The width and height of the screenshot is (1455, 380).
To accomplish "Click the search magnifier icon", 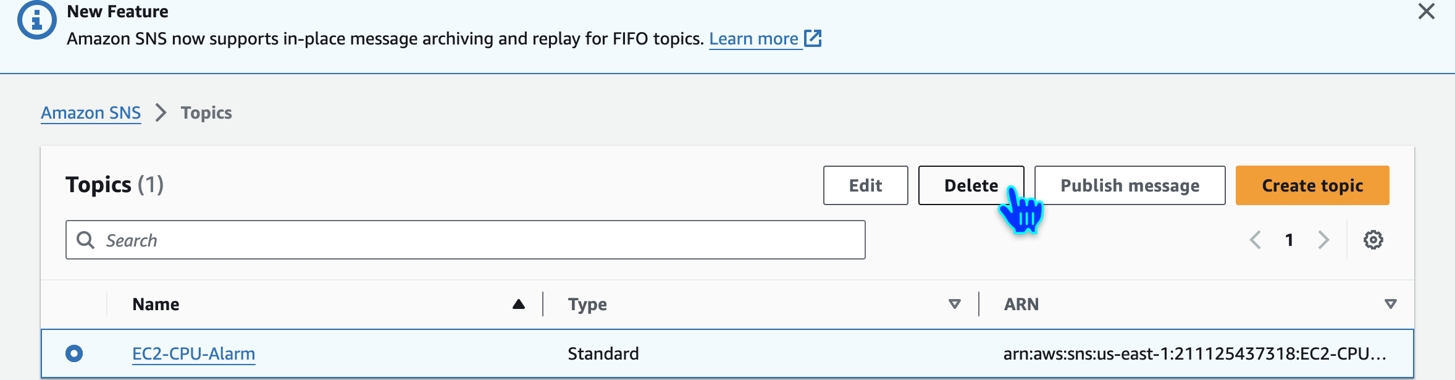I will tap(85, 240).
